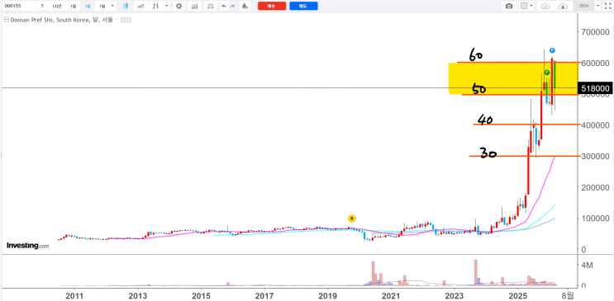The image size is (614, 301).
Task: Take a chart snapshot with camera icon
Action: (x=509, y=6)
